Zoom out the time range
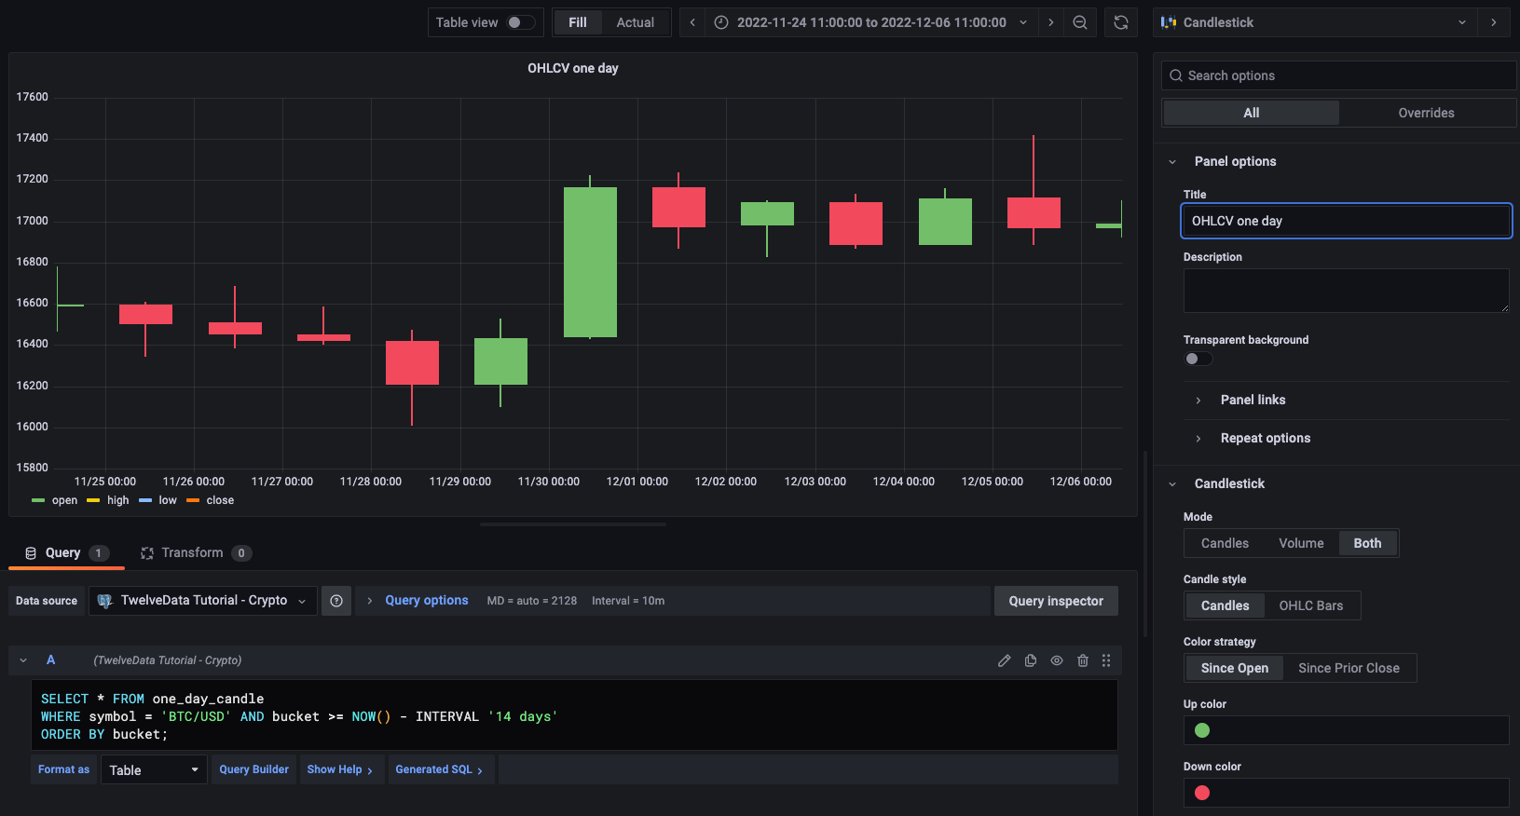 [1080, 22]
